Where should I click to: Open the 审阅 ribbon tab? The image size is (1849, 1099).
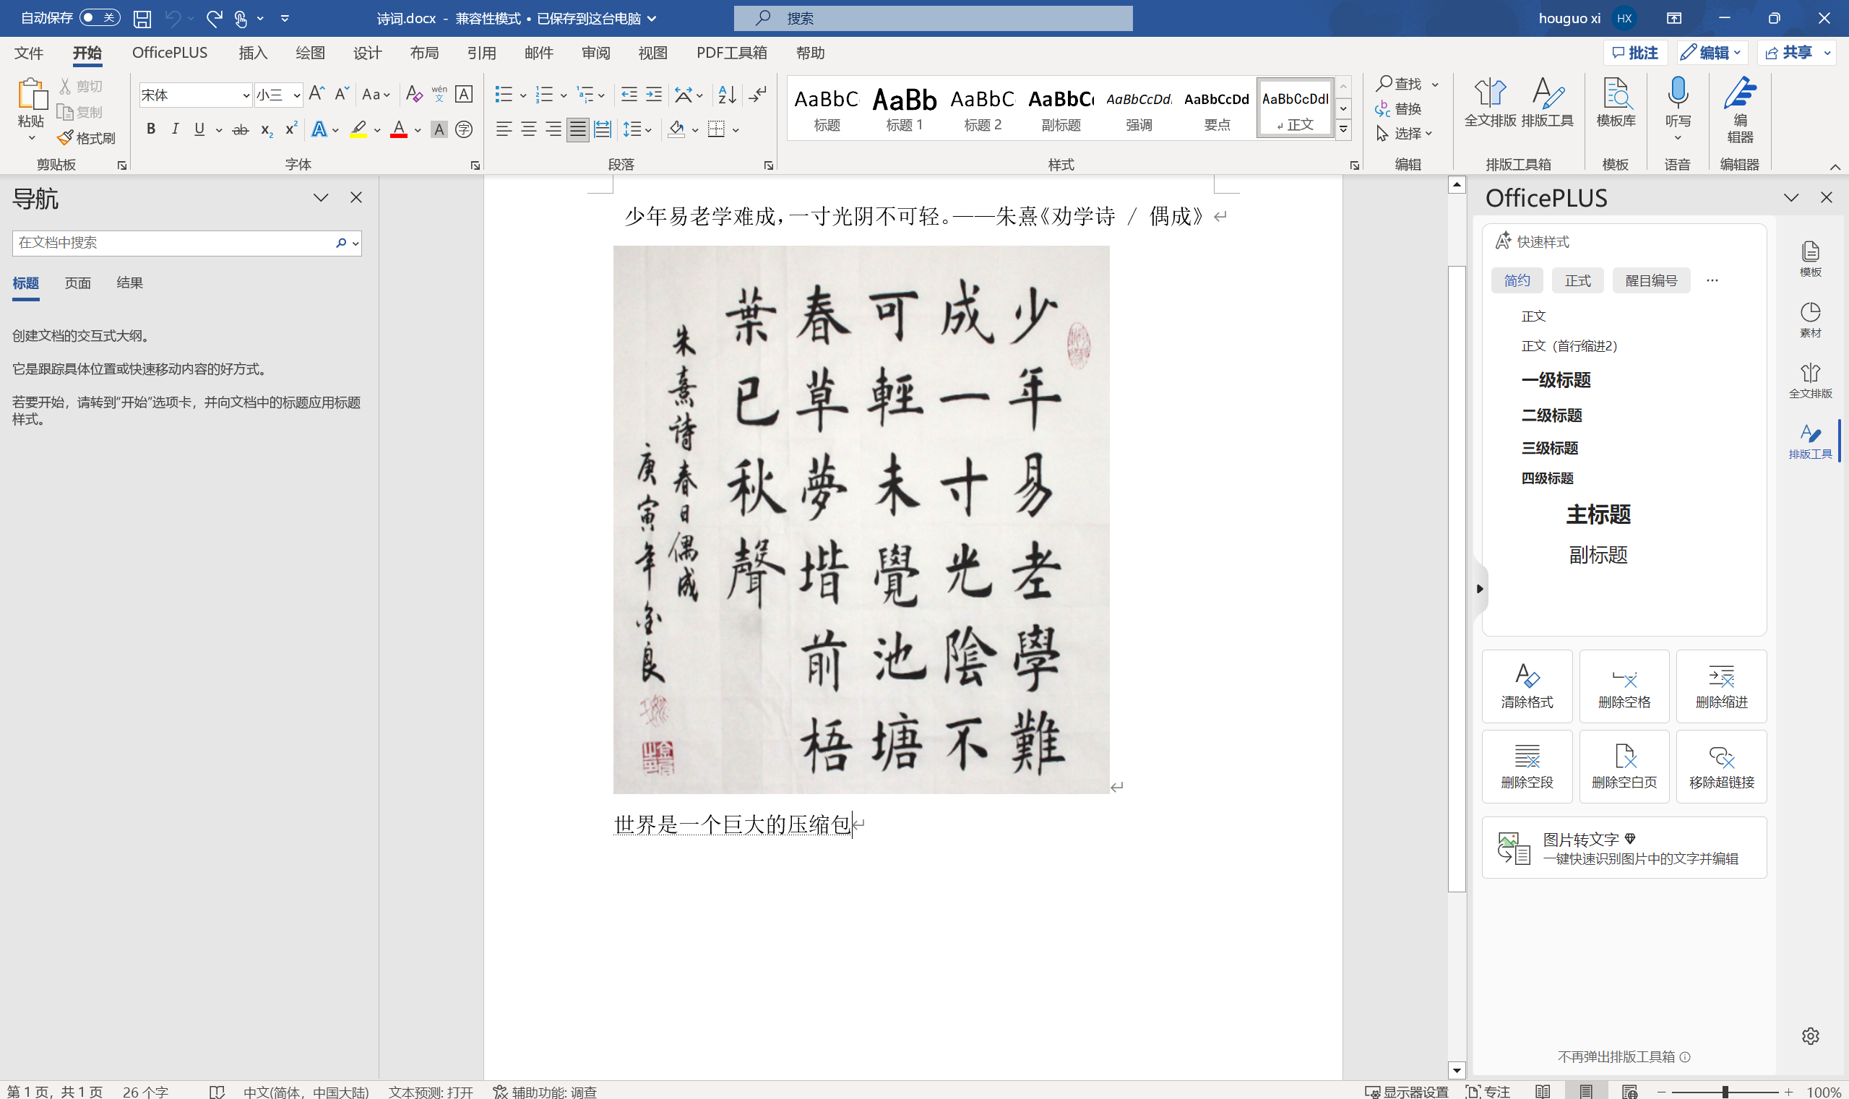595,53
